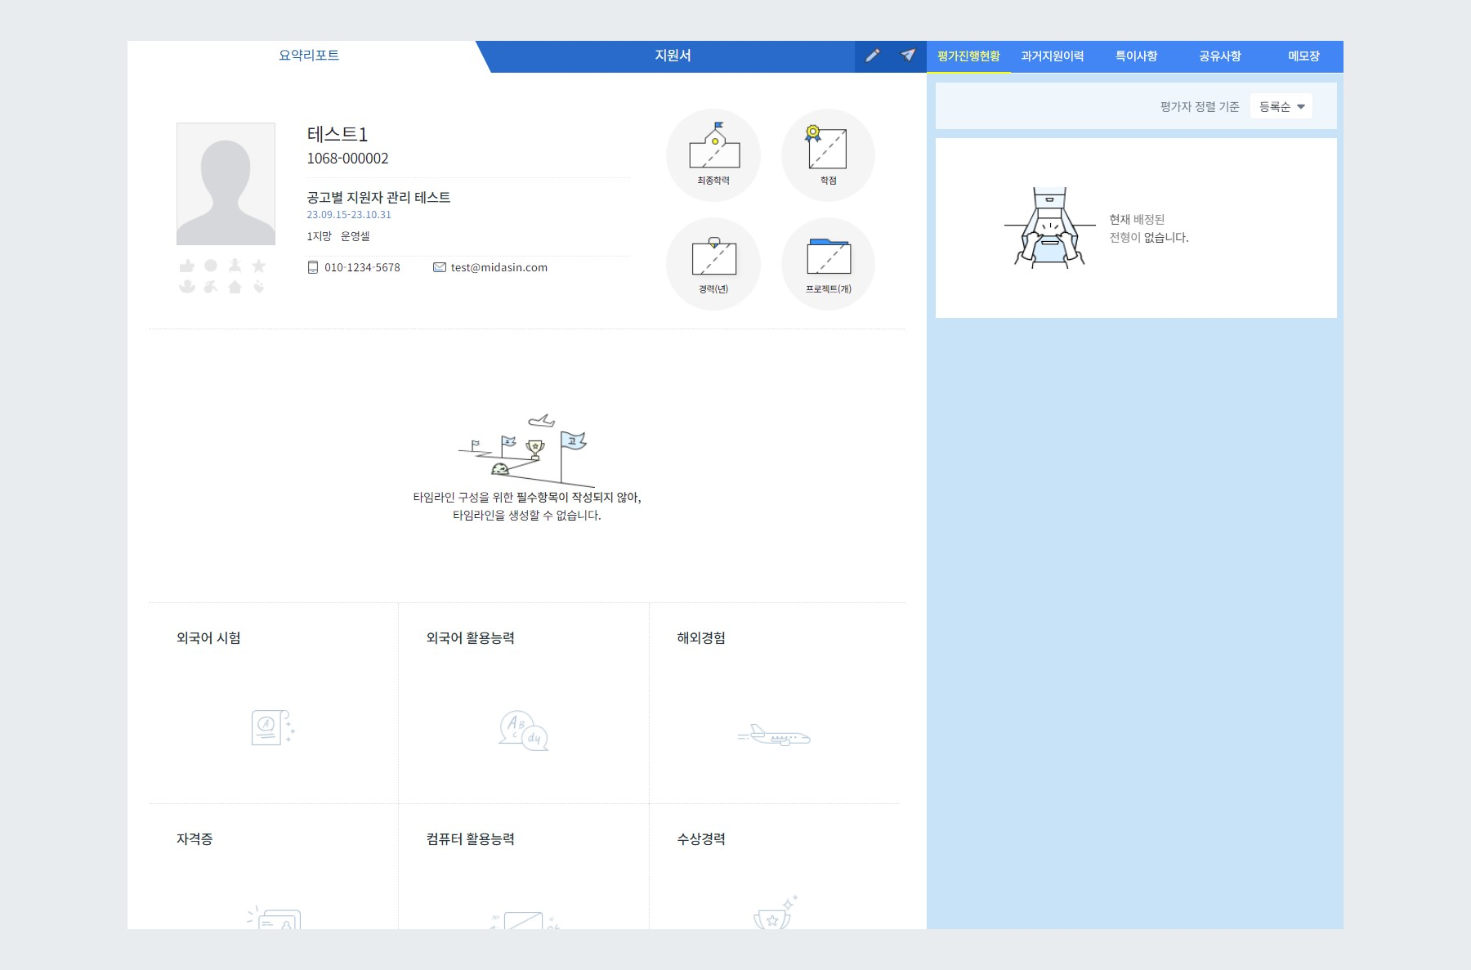Open the 메모장 tab
Image resolution: width=1471 pixels, height=970 pixels.
pyautogui.click(x=1303, y=56)
